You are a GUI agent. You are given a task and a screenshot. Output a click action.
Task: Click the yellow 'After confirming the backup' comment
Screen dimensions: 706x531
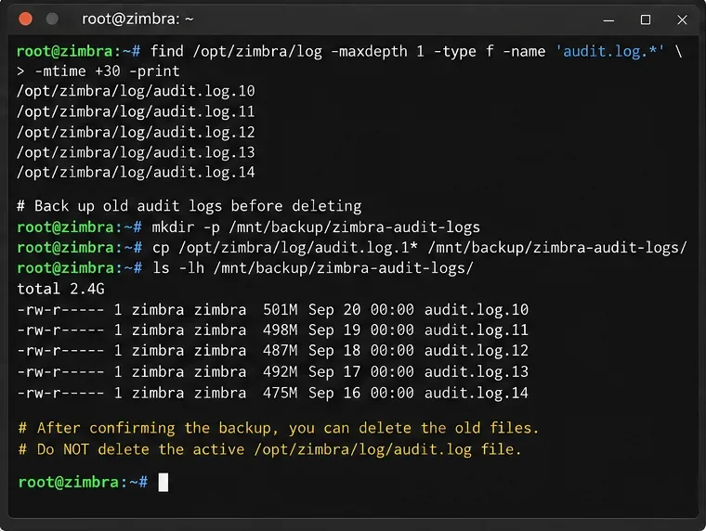(279, 428)
